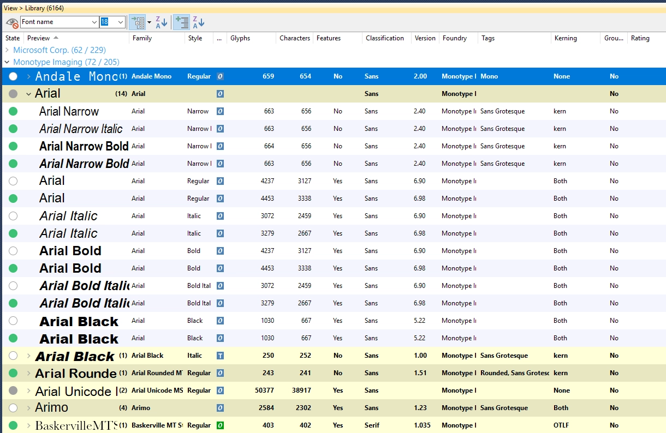Viewport: 666px width, 433px height.
Task: Collapse the Monotype Imaging foundry group
Action: tap(7, 62)
